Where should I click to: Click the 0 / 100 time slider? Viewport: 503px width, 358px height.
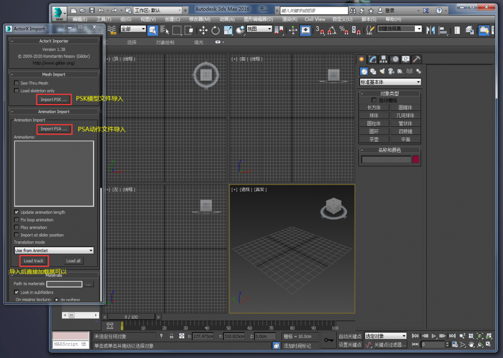[132, 317]
